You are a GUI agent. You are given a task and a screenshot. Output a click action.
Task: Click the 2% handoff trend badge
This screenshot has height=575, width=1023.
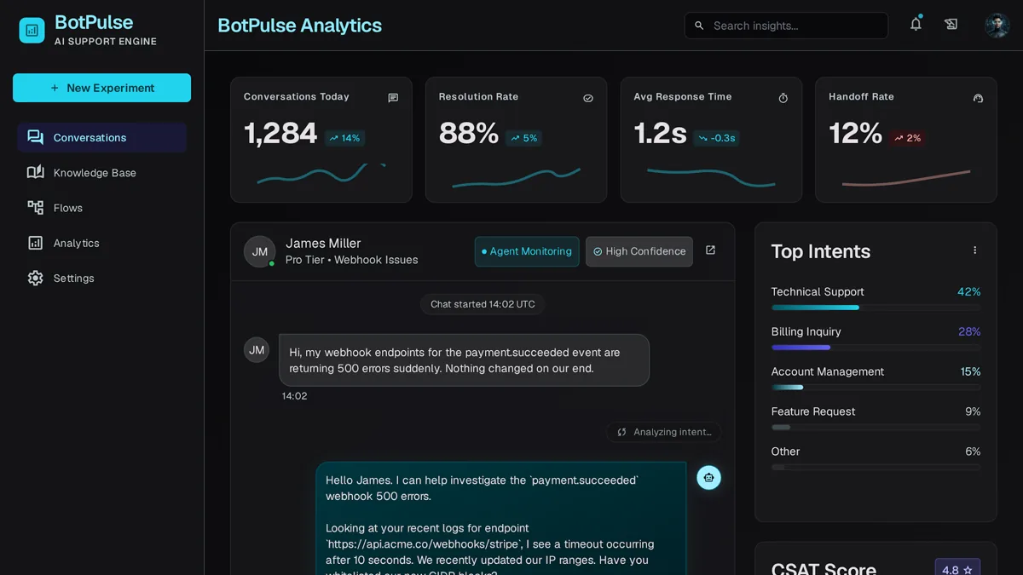[x=907, y=138]
